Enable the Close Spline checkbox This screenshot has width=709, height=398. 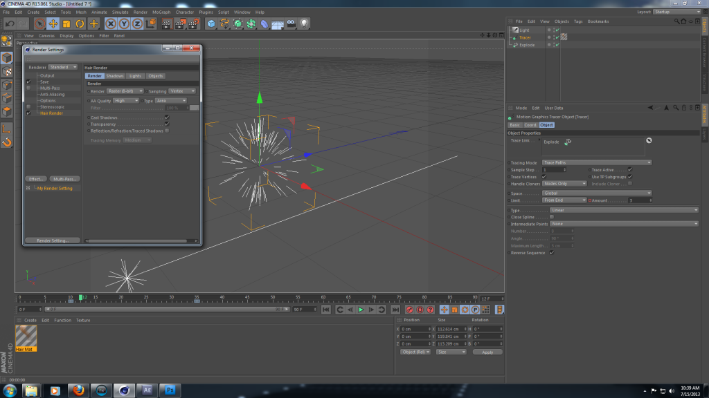click(552, 217)
